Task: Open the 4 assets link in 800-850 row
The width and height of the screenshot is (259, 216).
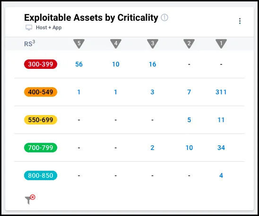Action: tap(221, 175)
